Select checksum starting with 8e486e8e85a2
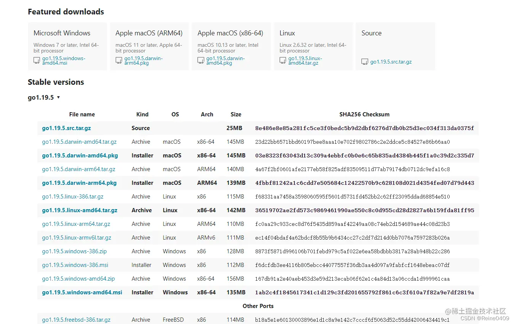 (365, 128)
